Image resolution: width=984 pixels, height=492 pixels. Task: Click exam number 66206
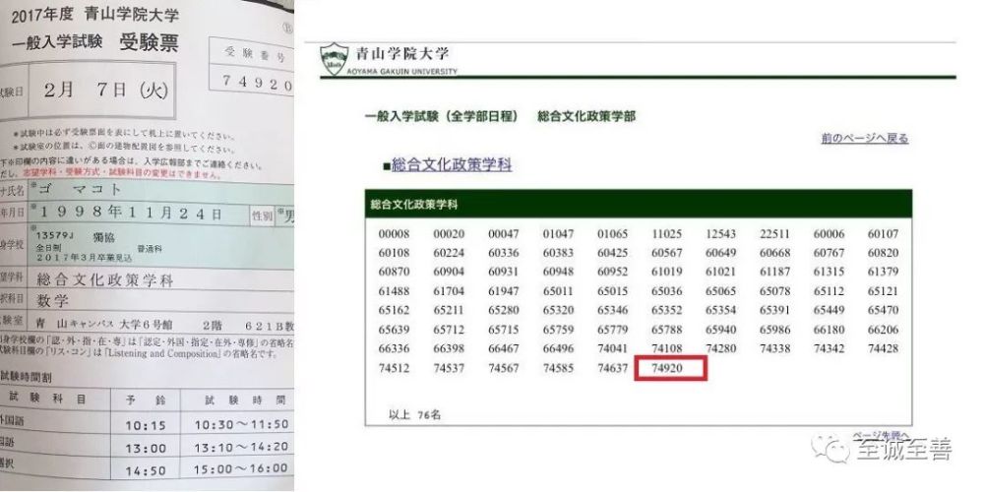tap(883, 330)
